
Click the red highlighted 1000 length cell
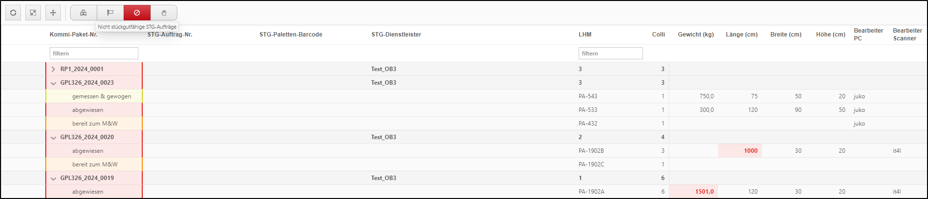coord(740,151)
